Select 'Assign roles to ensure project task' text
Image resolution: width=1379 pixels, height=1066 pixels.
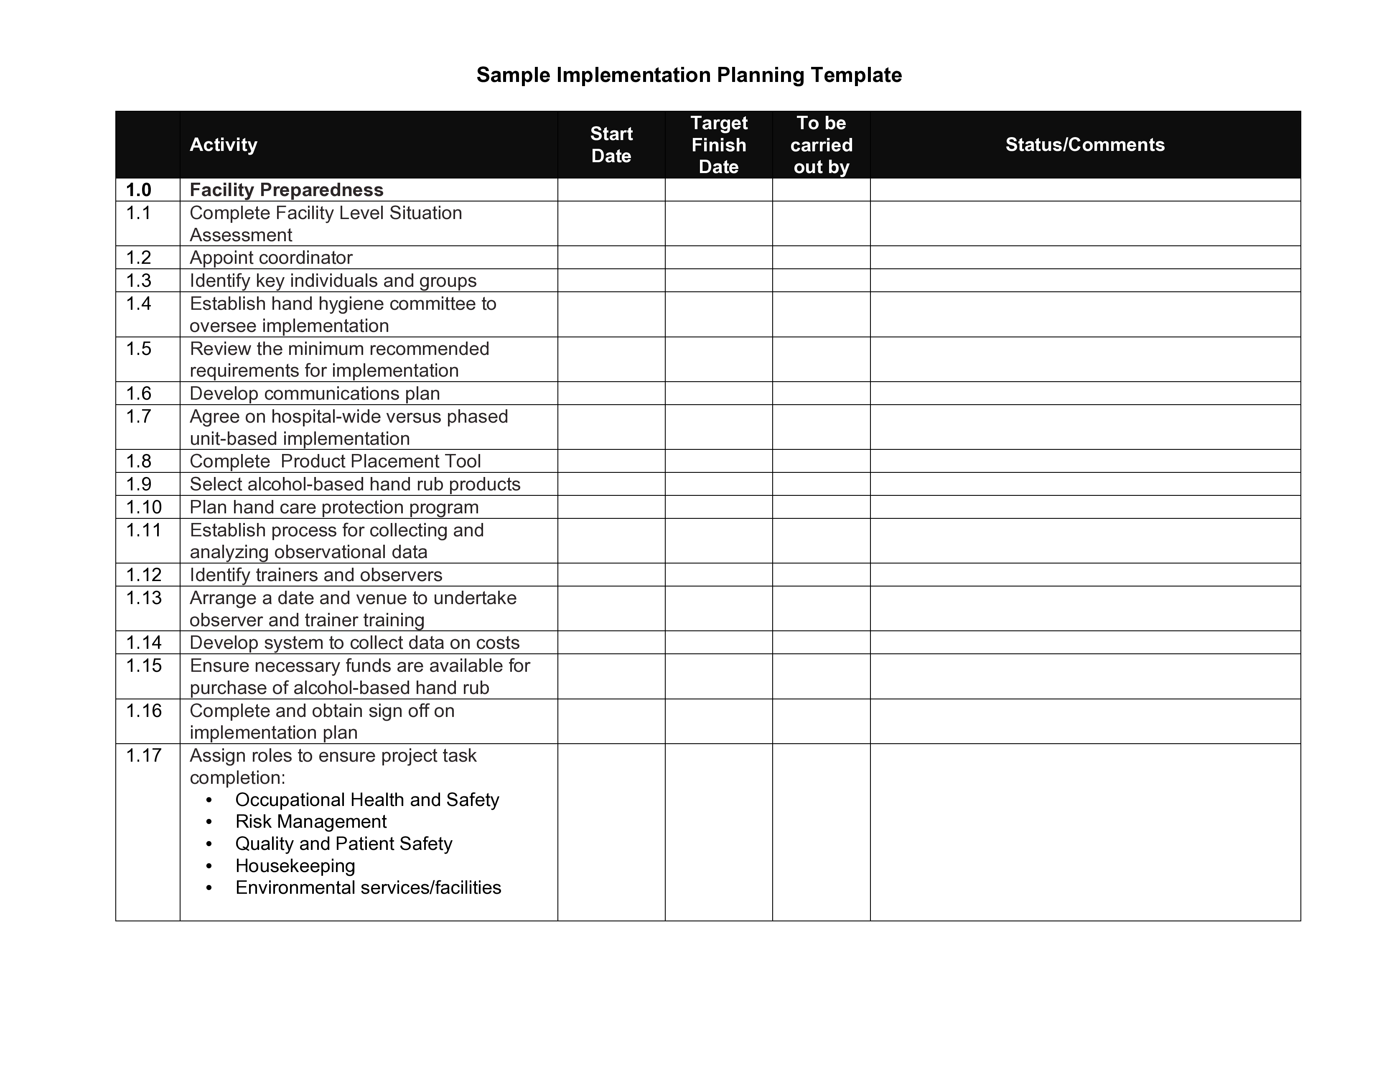click(x=333, y=766)
